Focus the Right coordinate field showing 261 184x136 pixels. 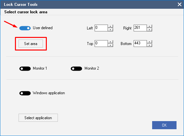click(x=140, y=28)
